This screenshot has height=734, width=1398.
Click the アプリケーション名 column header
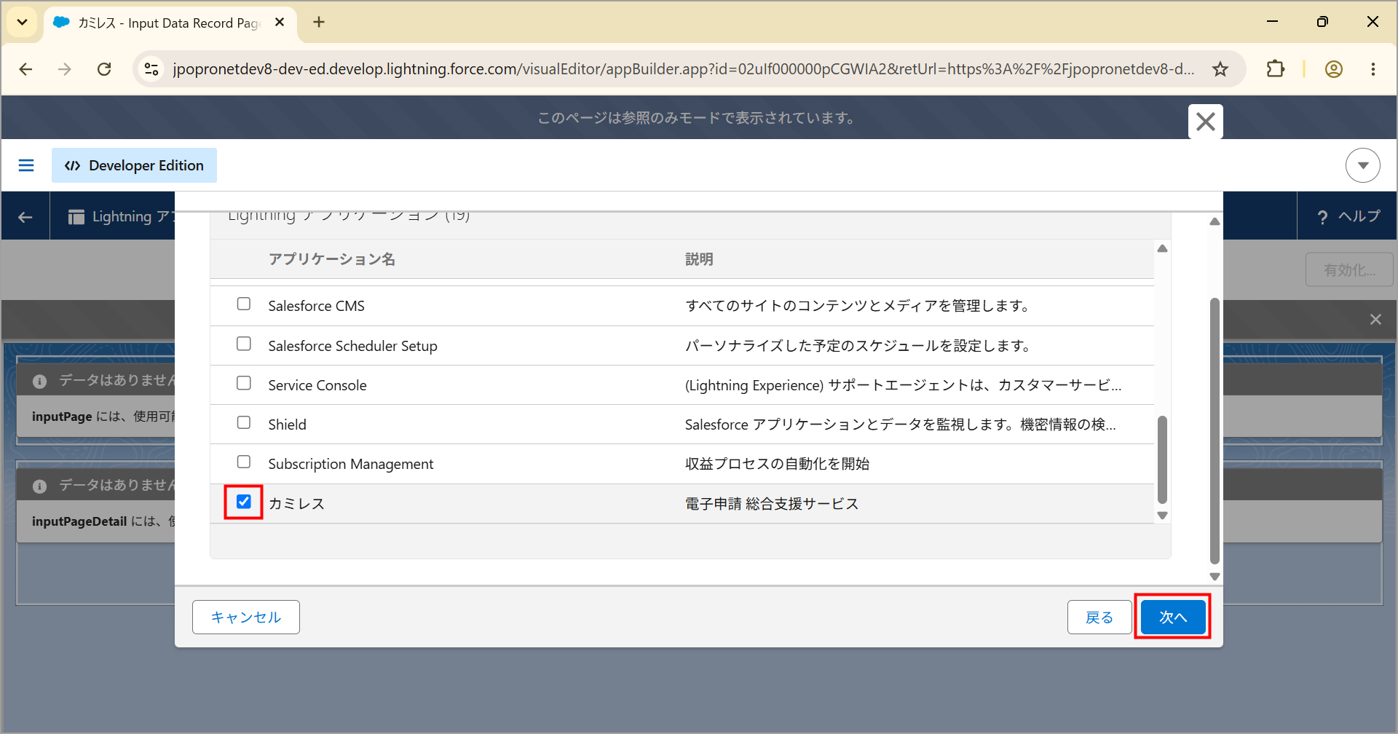pyautogui.click(x=332, y=259)
